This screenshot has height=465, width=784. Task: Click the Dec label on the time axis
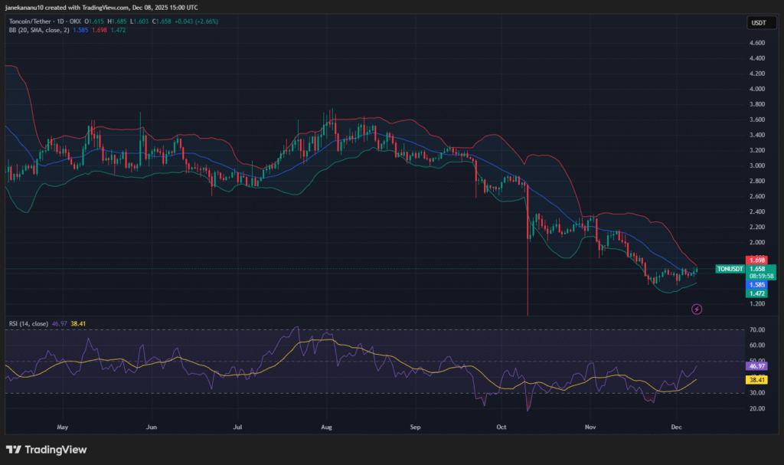pyautogui.click(x=676, y=424)
